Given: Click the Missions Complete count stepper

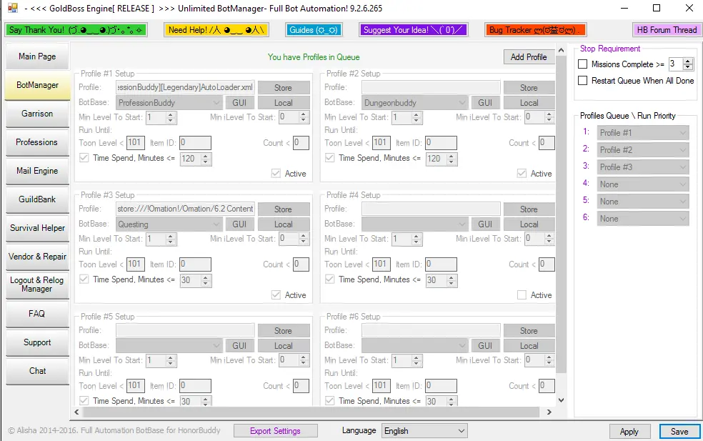Looking at the screenshot, I should tap(688, 64).
